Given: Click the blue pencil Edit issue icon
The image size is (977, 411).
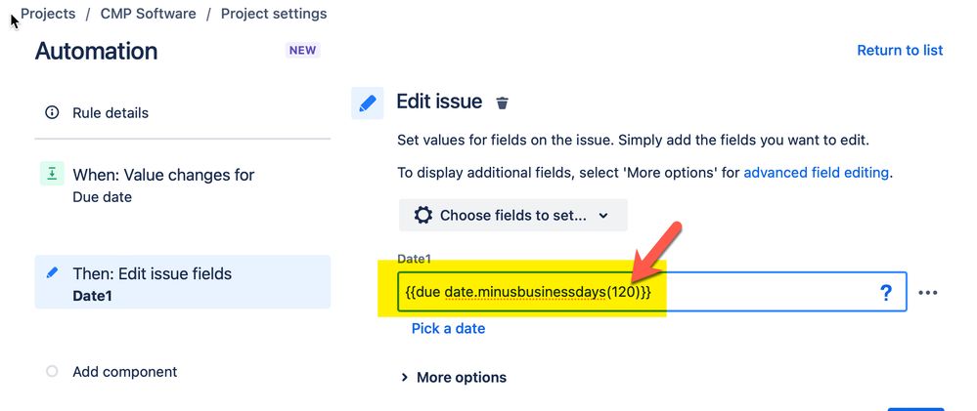Looking at the screenshot, I should pyautogui.click(x=368, y=103).
